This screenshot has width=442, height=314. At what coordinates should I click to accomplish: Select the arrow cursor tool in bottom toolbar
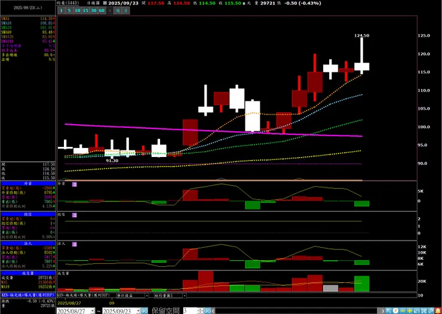click(x=389, y=311)
